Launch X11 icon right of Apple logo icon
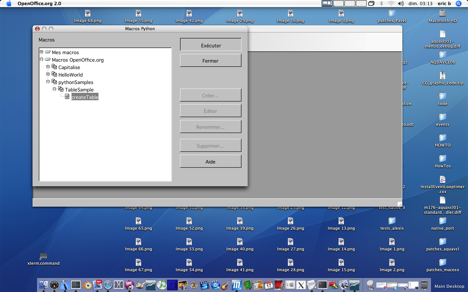The width and height of the screenshot is (468, 292). coord(301,285)
